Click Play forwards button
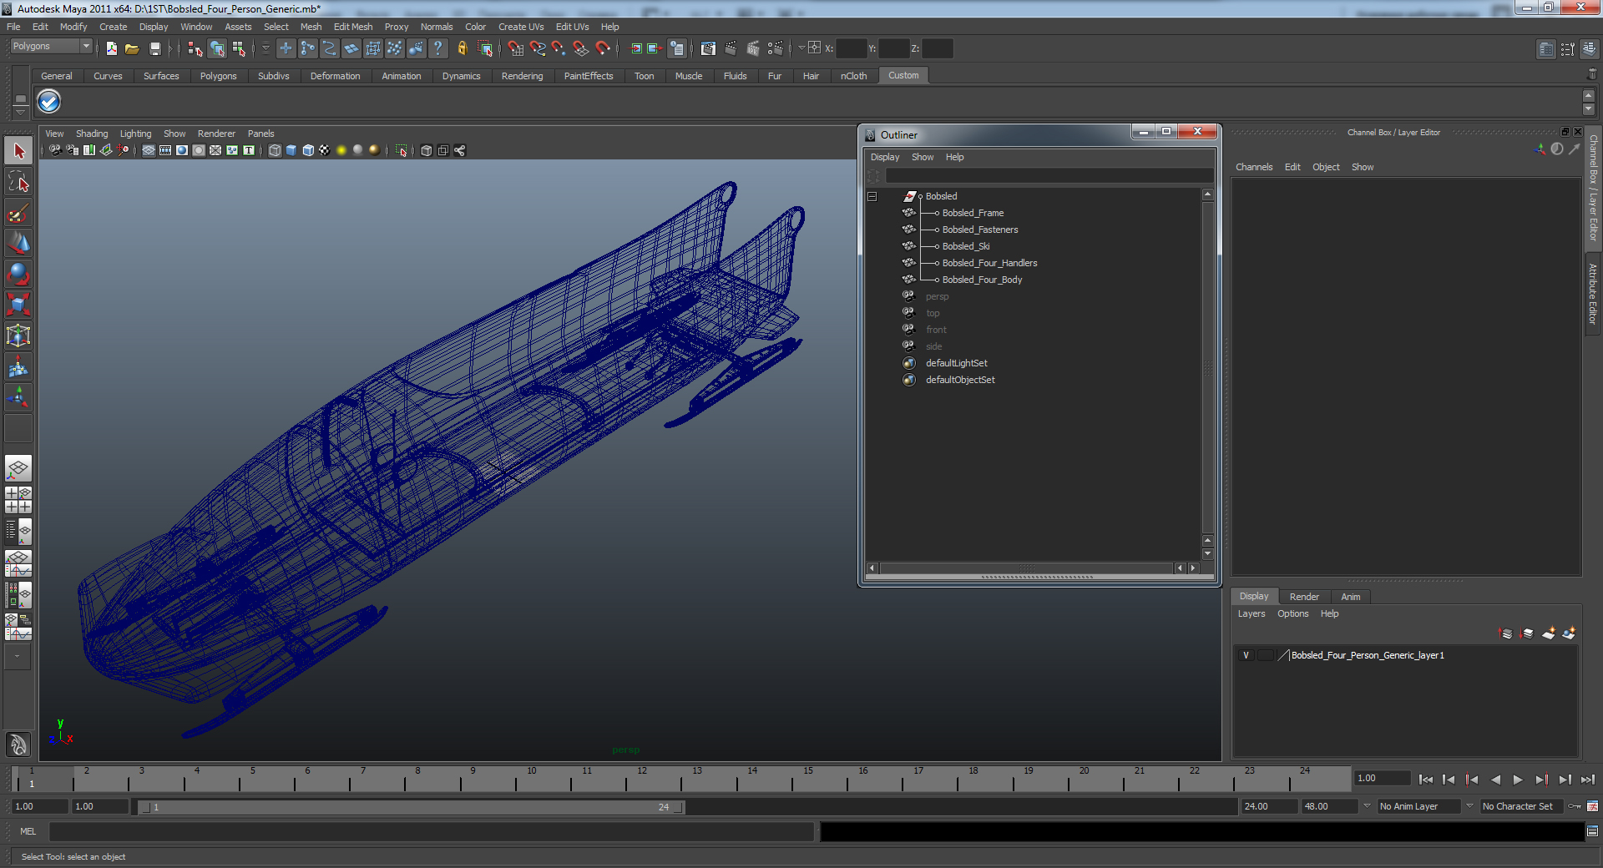The width and height of the screenshot is (1603, 868). (1518, 780)
